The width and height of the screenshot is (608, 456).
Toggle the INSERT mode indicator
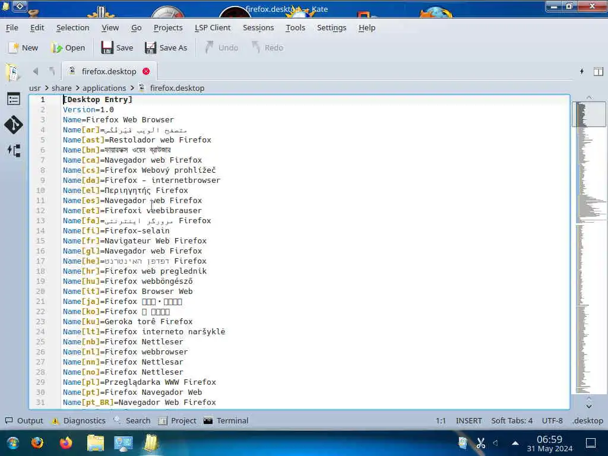(x=469, y=421)
